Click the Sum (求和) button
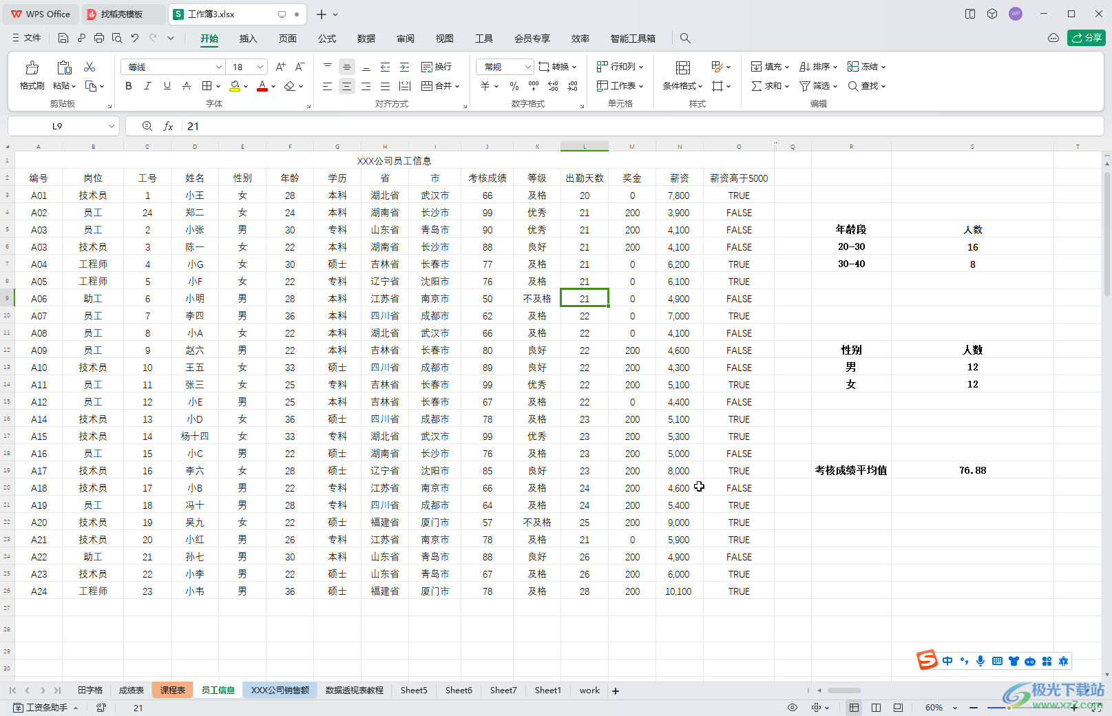The width and height of the screenshot is (1112, 716). (770, 86)
